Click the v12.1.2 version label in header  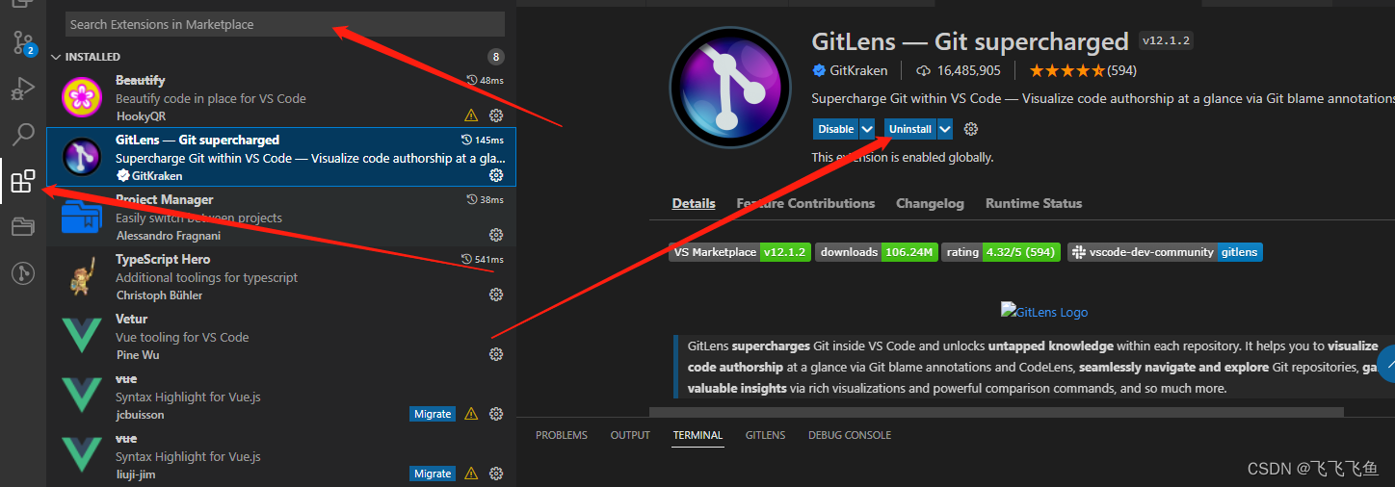tap(1167, 40)
